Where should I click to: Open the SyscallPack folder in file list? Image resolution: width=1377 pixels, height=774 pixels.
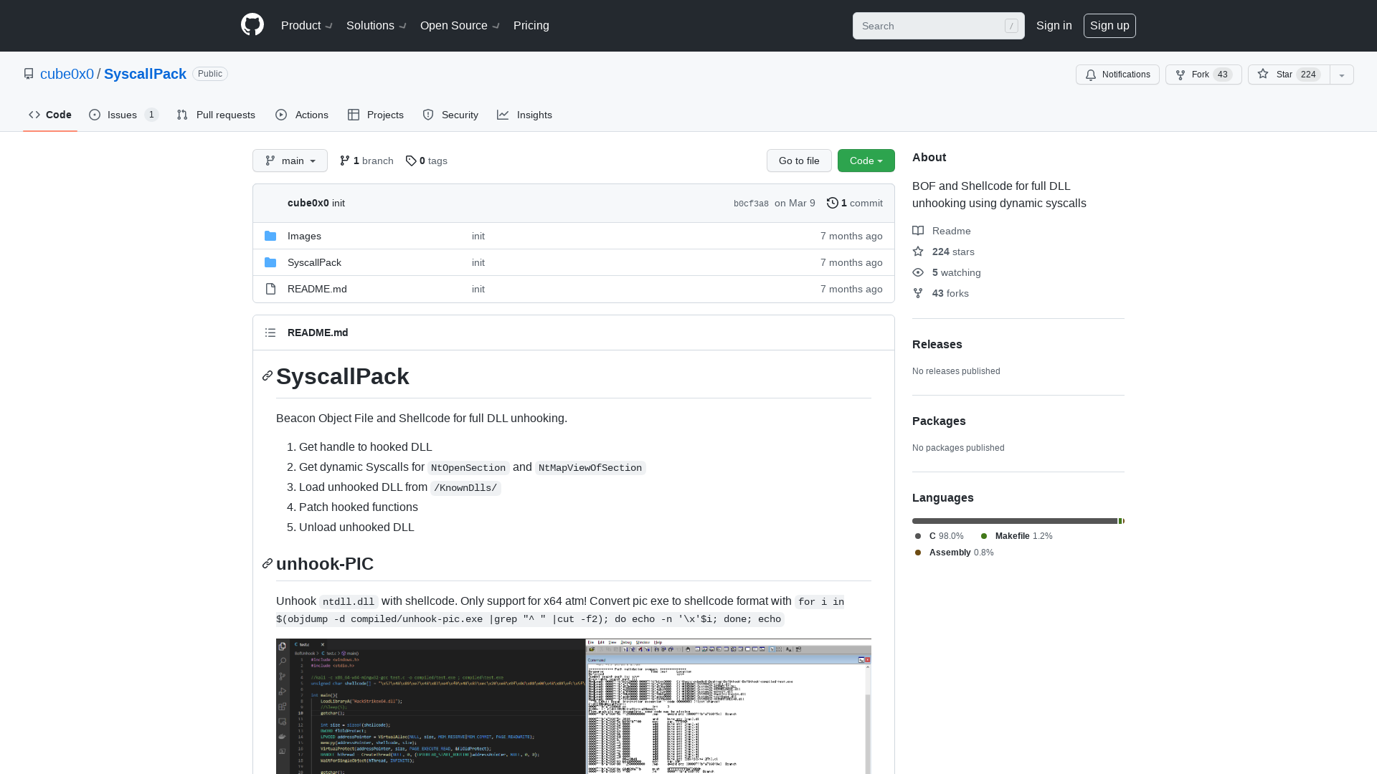[314, 262]
